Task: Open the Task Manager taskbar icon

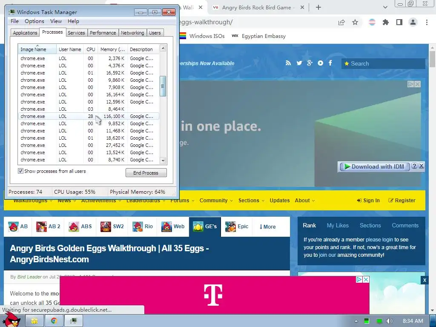Action: click(x=73, y=321)
